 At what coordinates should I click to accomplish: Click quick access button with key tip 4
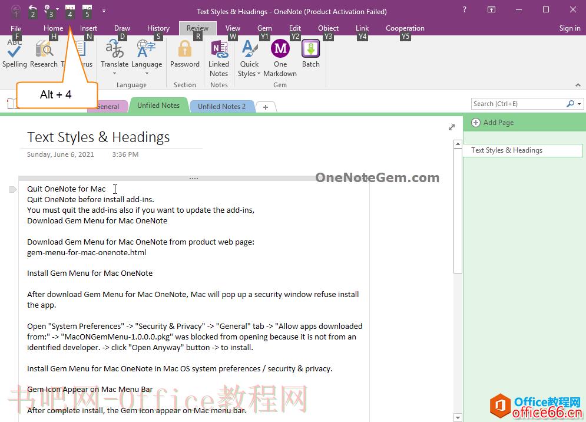pos(69,10)
